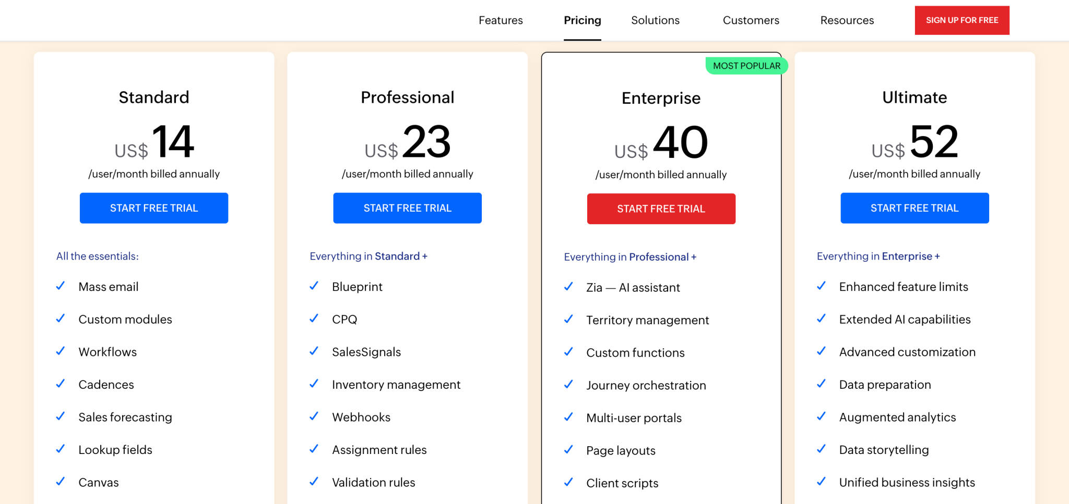This screenshot has height=504, width=1069.
Task: Start free trial for the Standard plan
Action: [153, 208]
